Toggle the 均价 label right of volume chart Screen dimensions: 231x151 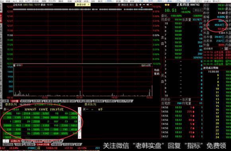point(157,70)
